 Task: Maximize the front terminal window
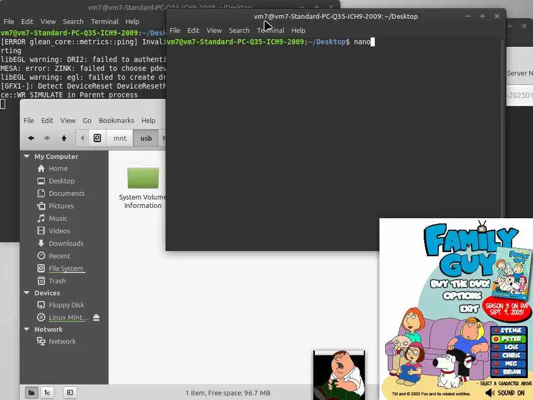(483, 16)
